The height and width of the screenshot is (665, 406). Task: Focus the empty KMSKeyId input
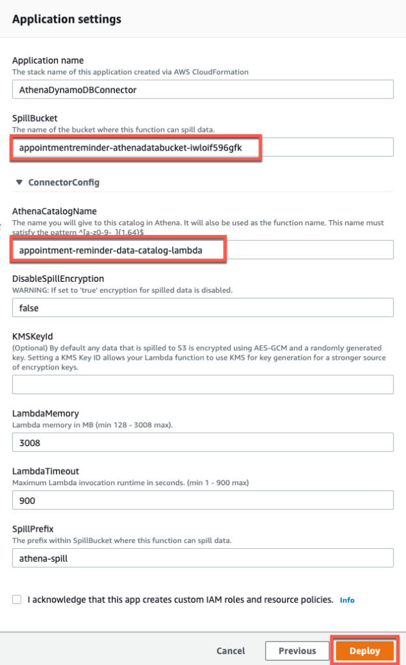coord(201,384)
